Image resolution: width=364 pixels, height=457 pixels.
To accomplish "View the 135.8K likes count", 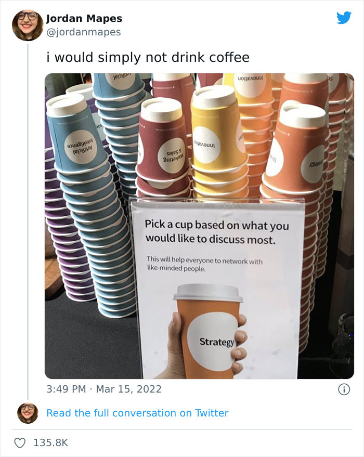I will click(x=50, y=443).
